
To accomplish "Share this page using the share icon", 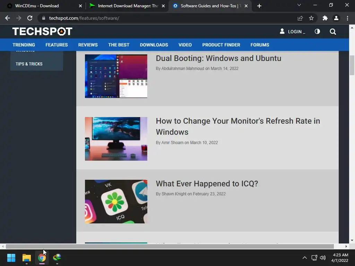I will pyautogui.click(x=300, y=18).
